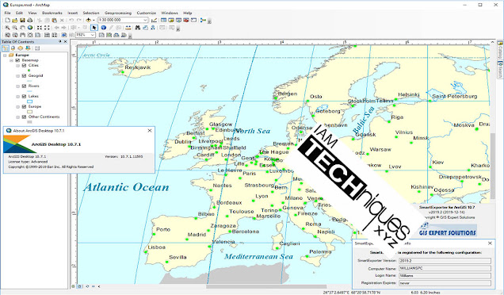Close the About ArcGIS Desktop dialog
The width and height of the screenshot is (504, 295).
pyautogui.click(x=150, y=131)
